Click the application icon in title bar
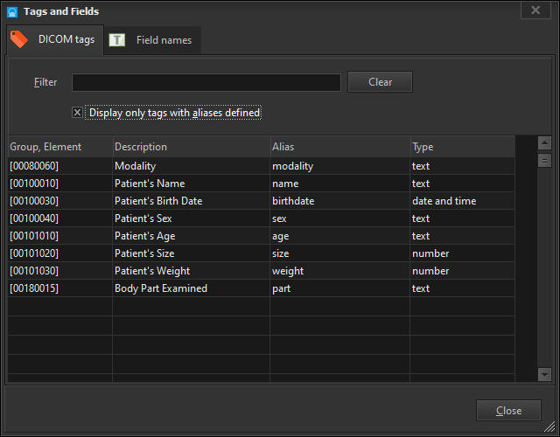 (x=12, y=11)
